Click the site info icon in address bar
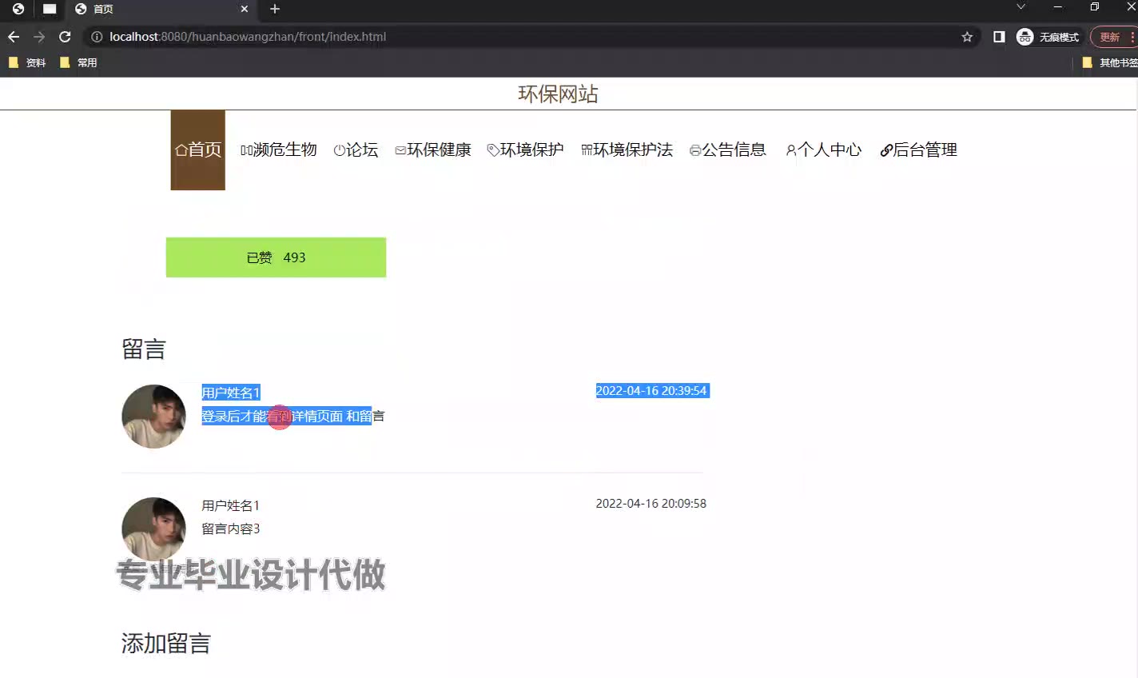This screenshot has width=1138, height=678. tap(97, 37)
